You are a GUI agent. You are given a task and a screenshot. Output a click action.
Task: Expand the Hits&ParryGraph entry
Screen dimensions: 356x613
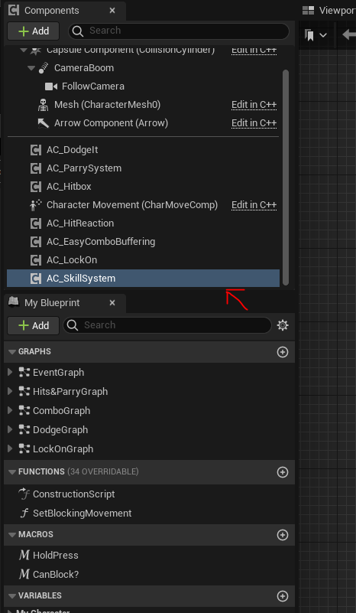11,391
